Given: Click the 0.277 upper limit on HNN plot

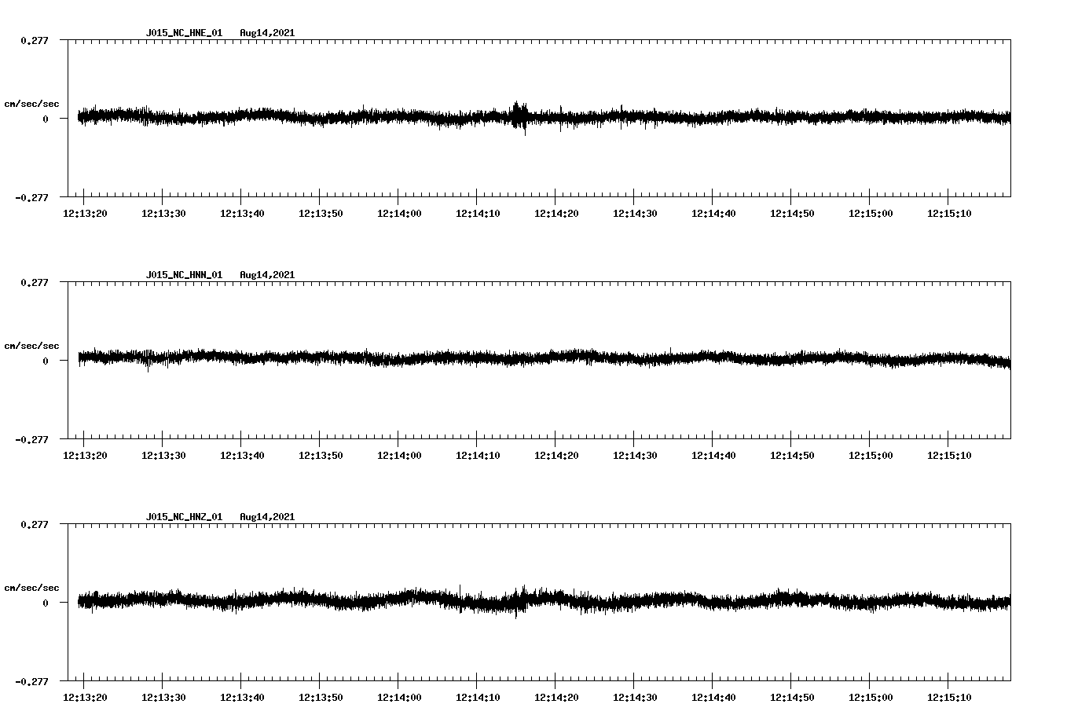Looking at the screenshot, I should point(34,282).
